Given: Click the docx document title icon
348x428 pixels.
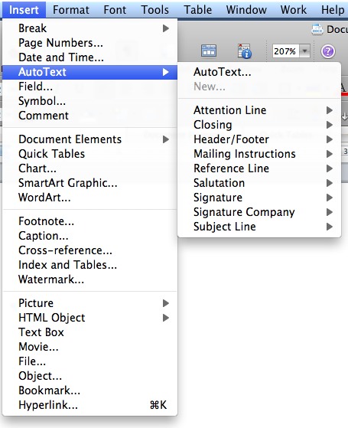Looking at the screenshot, I should (x=317, y=29).
